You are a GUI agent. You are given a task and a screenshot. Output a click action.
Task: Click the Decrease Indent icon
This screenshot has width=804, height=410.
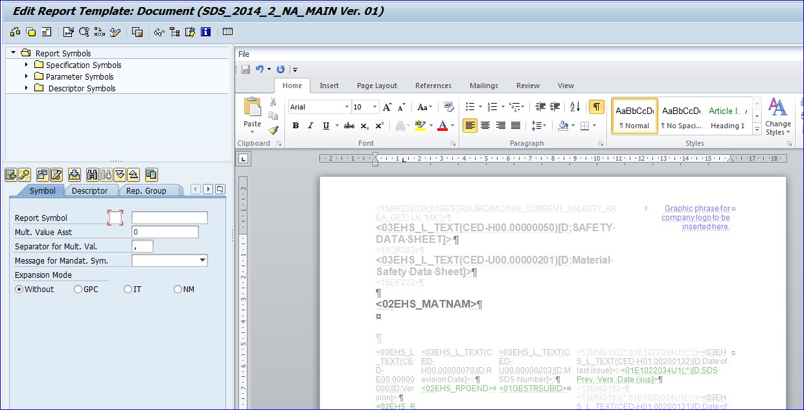pos(540,107)
